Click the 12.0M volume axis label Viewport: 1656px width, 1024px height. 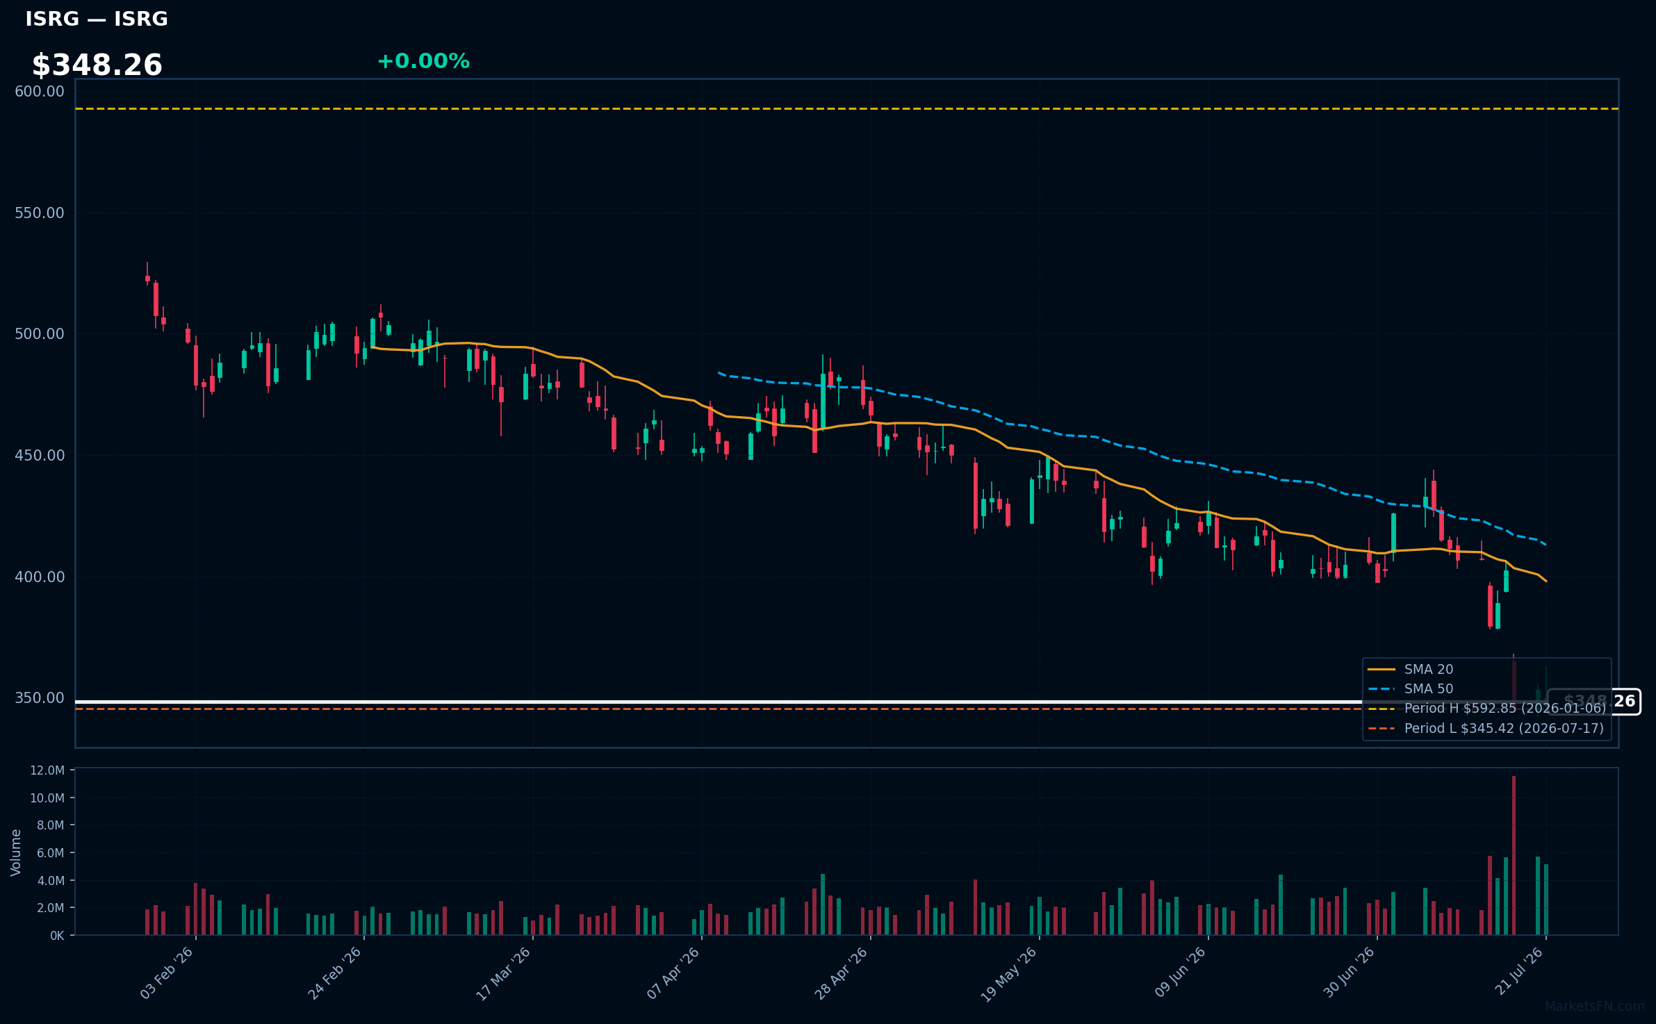pyautogui.click(x=47, y=770)
